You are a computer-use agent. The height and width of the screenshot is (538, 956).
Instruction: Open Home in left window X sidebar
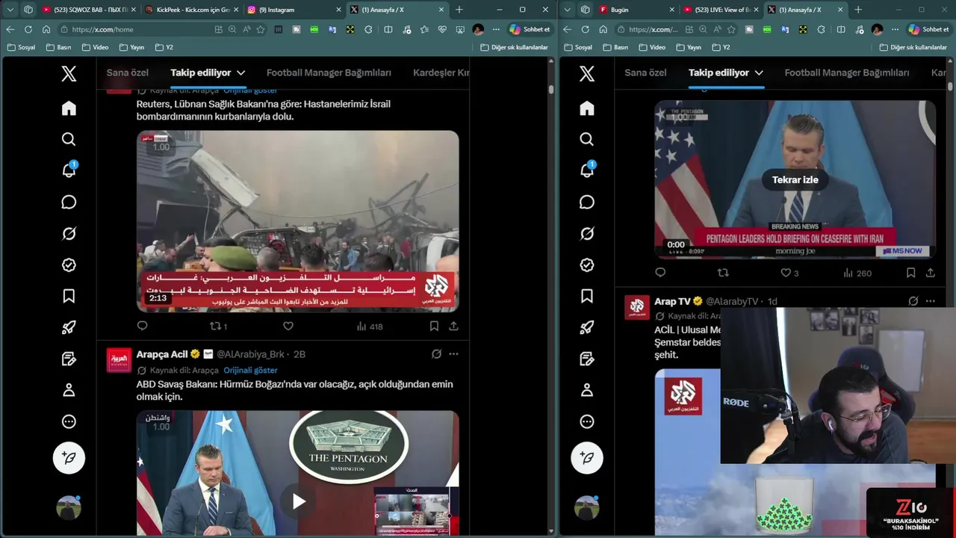(69, 108)
